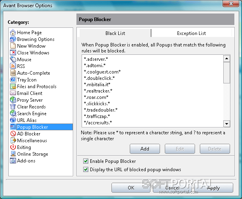Select the Miscellaneous icon
Viewport: 242px width, 199px height.
point(13,141)
